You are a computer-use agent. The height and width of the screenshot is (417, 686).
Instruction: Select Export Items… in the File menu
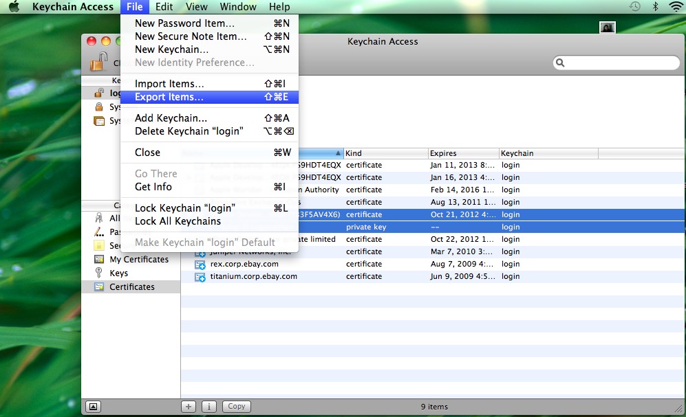[x=210, y=97]
